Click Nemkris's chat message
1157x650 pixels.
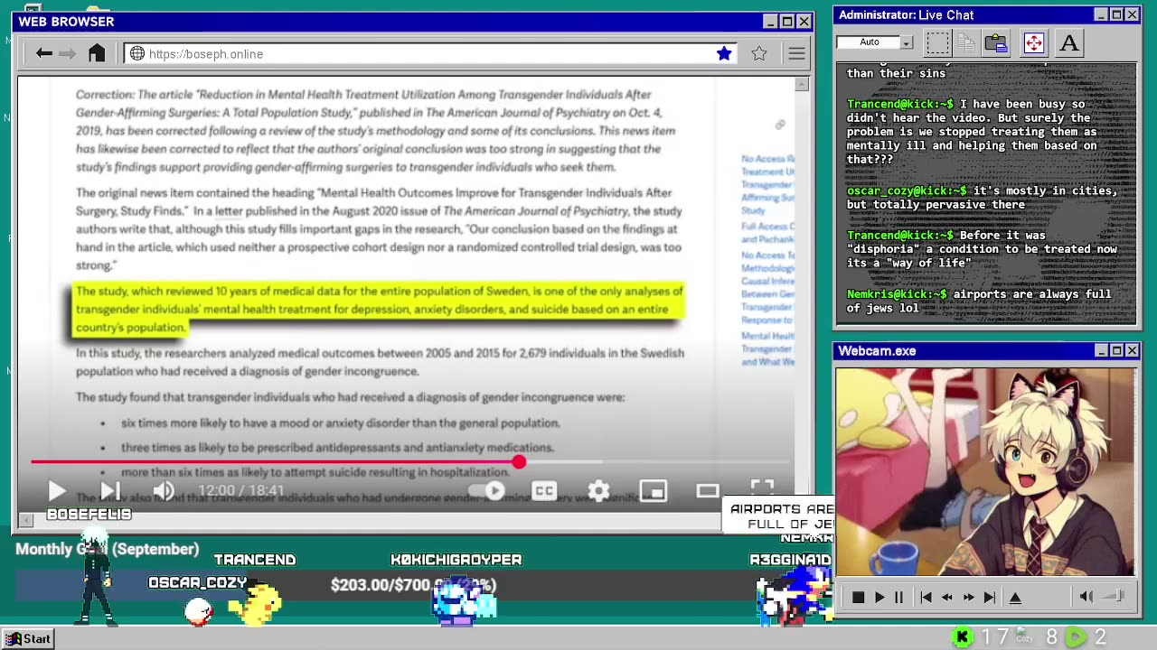[979, 301]
